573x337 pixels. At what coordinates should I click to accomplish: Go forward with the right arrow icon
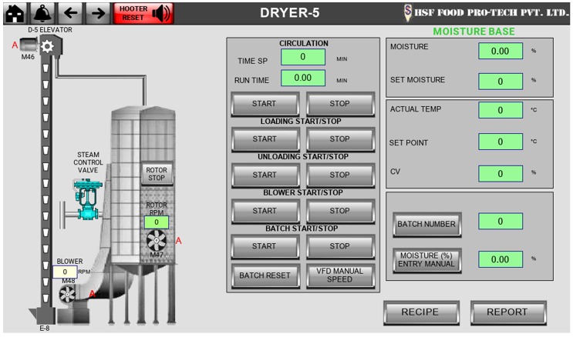coord(96,13)
